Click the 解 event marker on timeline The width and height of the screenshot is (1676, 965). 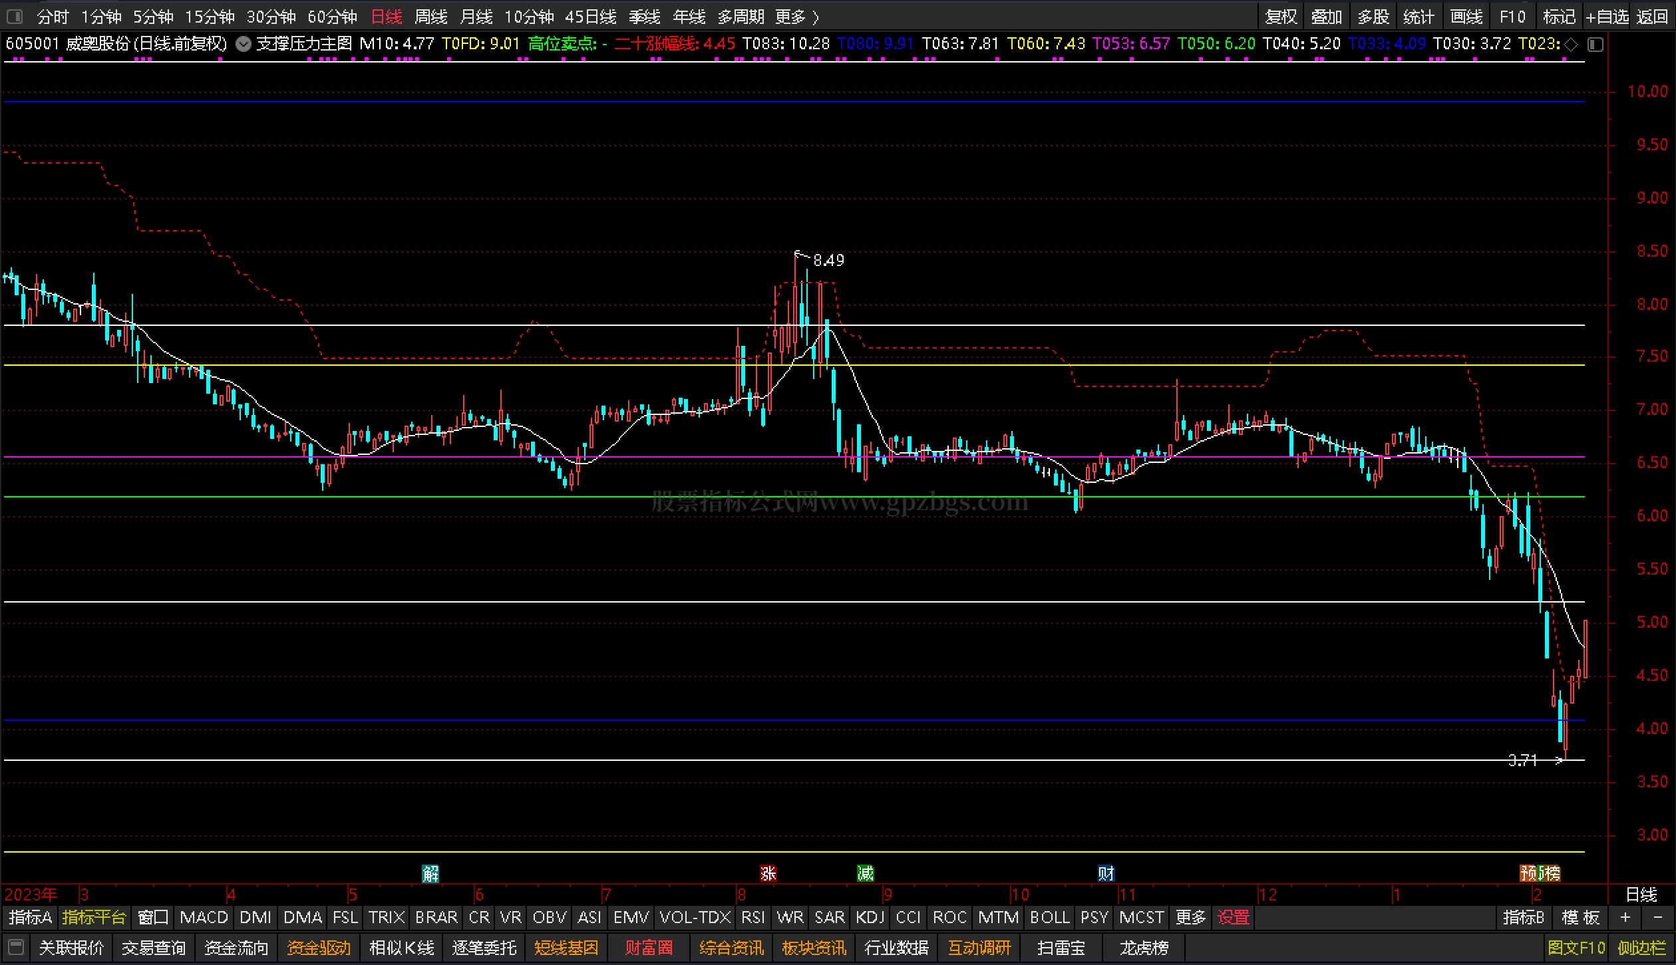430,873
